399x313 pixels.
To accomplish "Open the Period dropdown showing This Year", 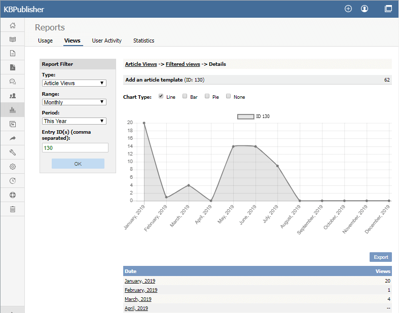I will (74, 121).
